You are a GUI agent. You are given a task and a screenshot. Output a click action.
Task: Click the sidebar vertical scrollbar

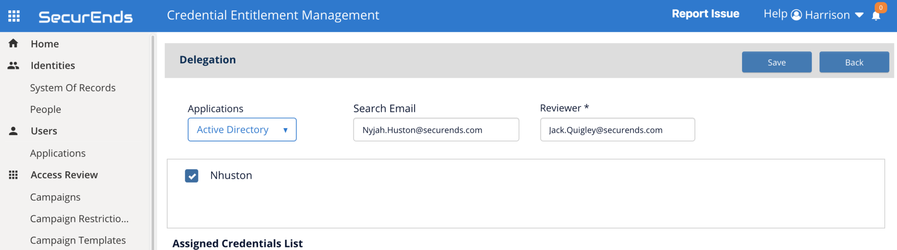pyautogui.click(x=153, y=140)
